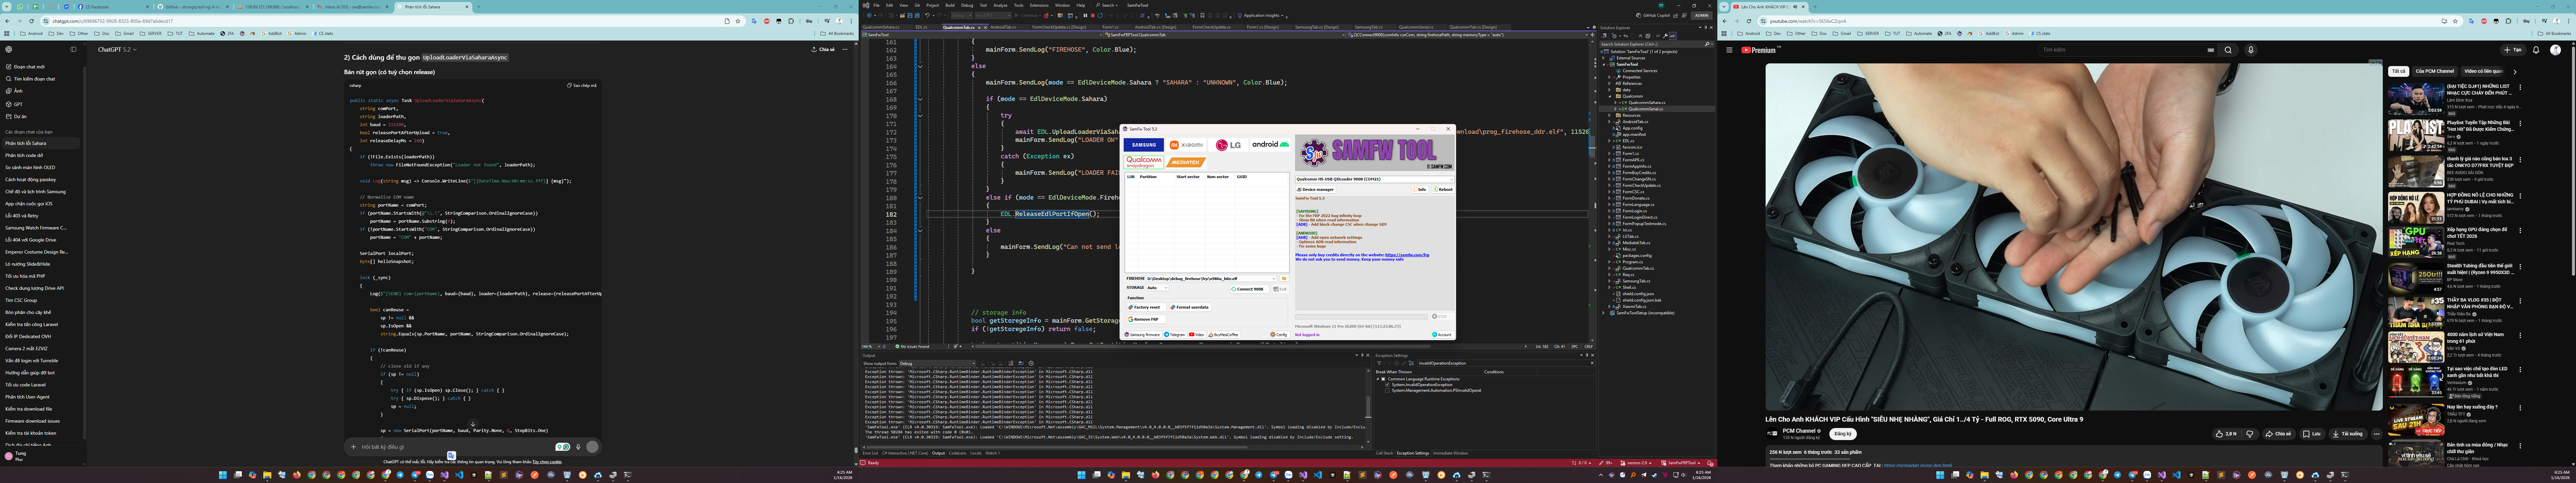Toggle System.InvalidOperationException exception checkbox
The image size is (2576, 483).
(x=1387, y=385)
